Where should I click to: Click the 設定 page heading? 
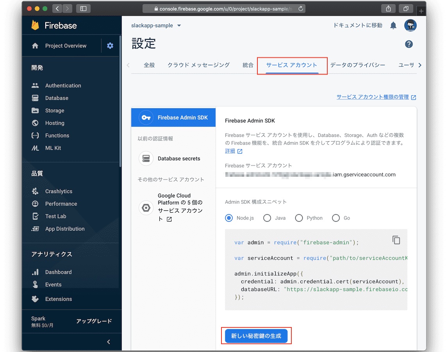pos(143,44)
